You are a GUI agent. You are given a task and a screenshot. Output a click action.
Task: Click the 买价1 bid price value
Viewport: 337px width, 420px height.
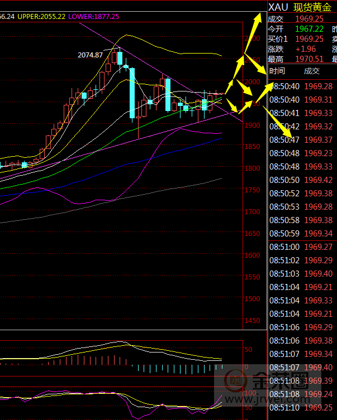click(x=309, y=38)
